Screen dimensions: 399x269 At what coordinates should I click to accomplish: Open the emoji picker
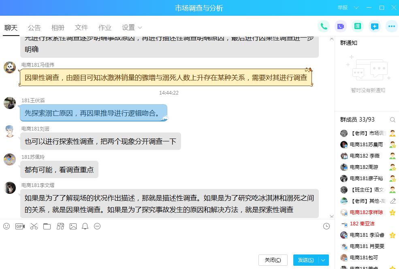pyautogui.click(x=6, y=226)
